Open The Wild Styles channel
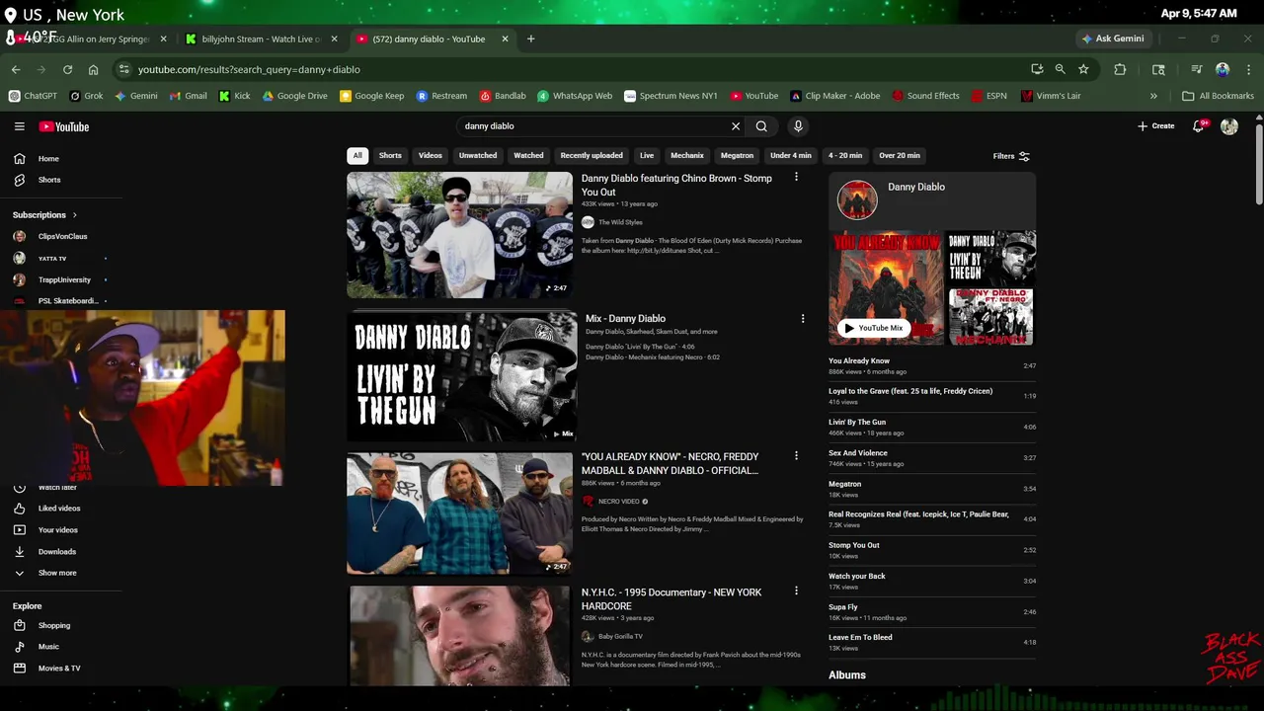 click(620, 222)
